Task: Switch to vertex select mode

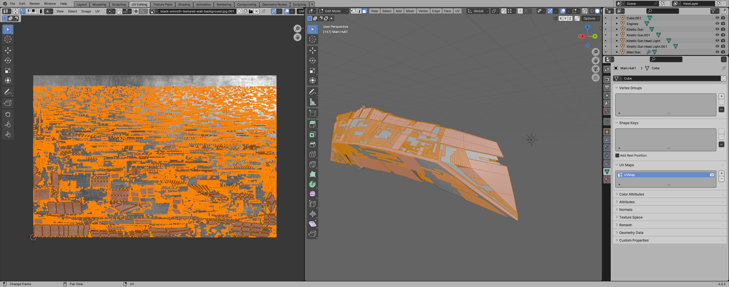Action: point(353,11)
